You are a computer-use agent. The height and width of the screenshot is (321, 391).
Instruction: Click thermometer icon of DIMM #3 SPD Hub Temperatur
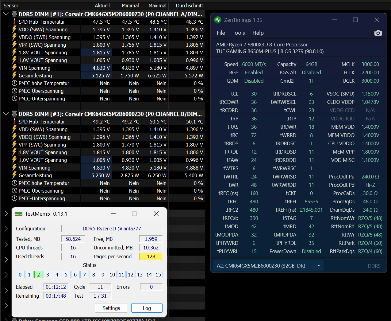[14, 122]
